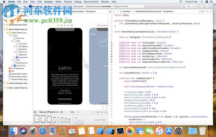Toggle the inspectors panel visibility
This screenshot has width=216, height=137.
tap(209, 6)
